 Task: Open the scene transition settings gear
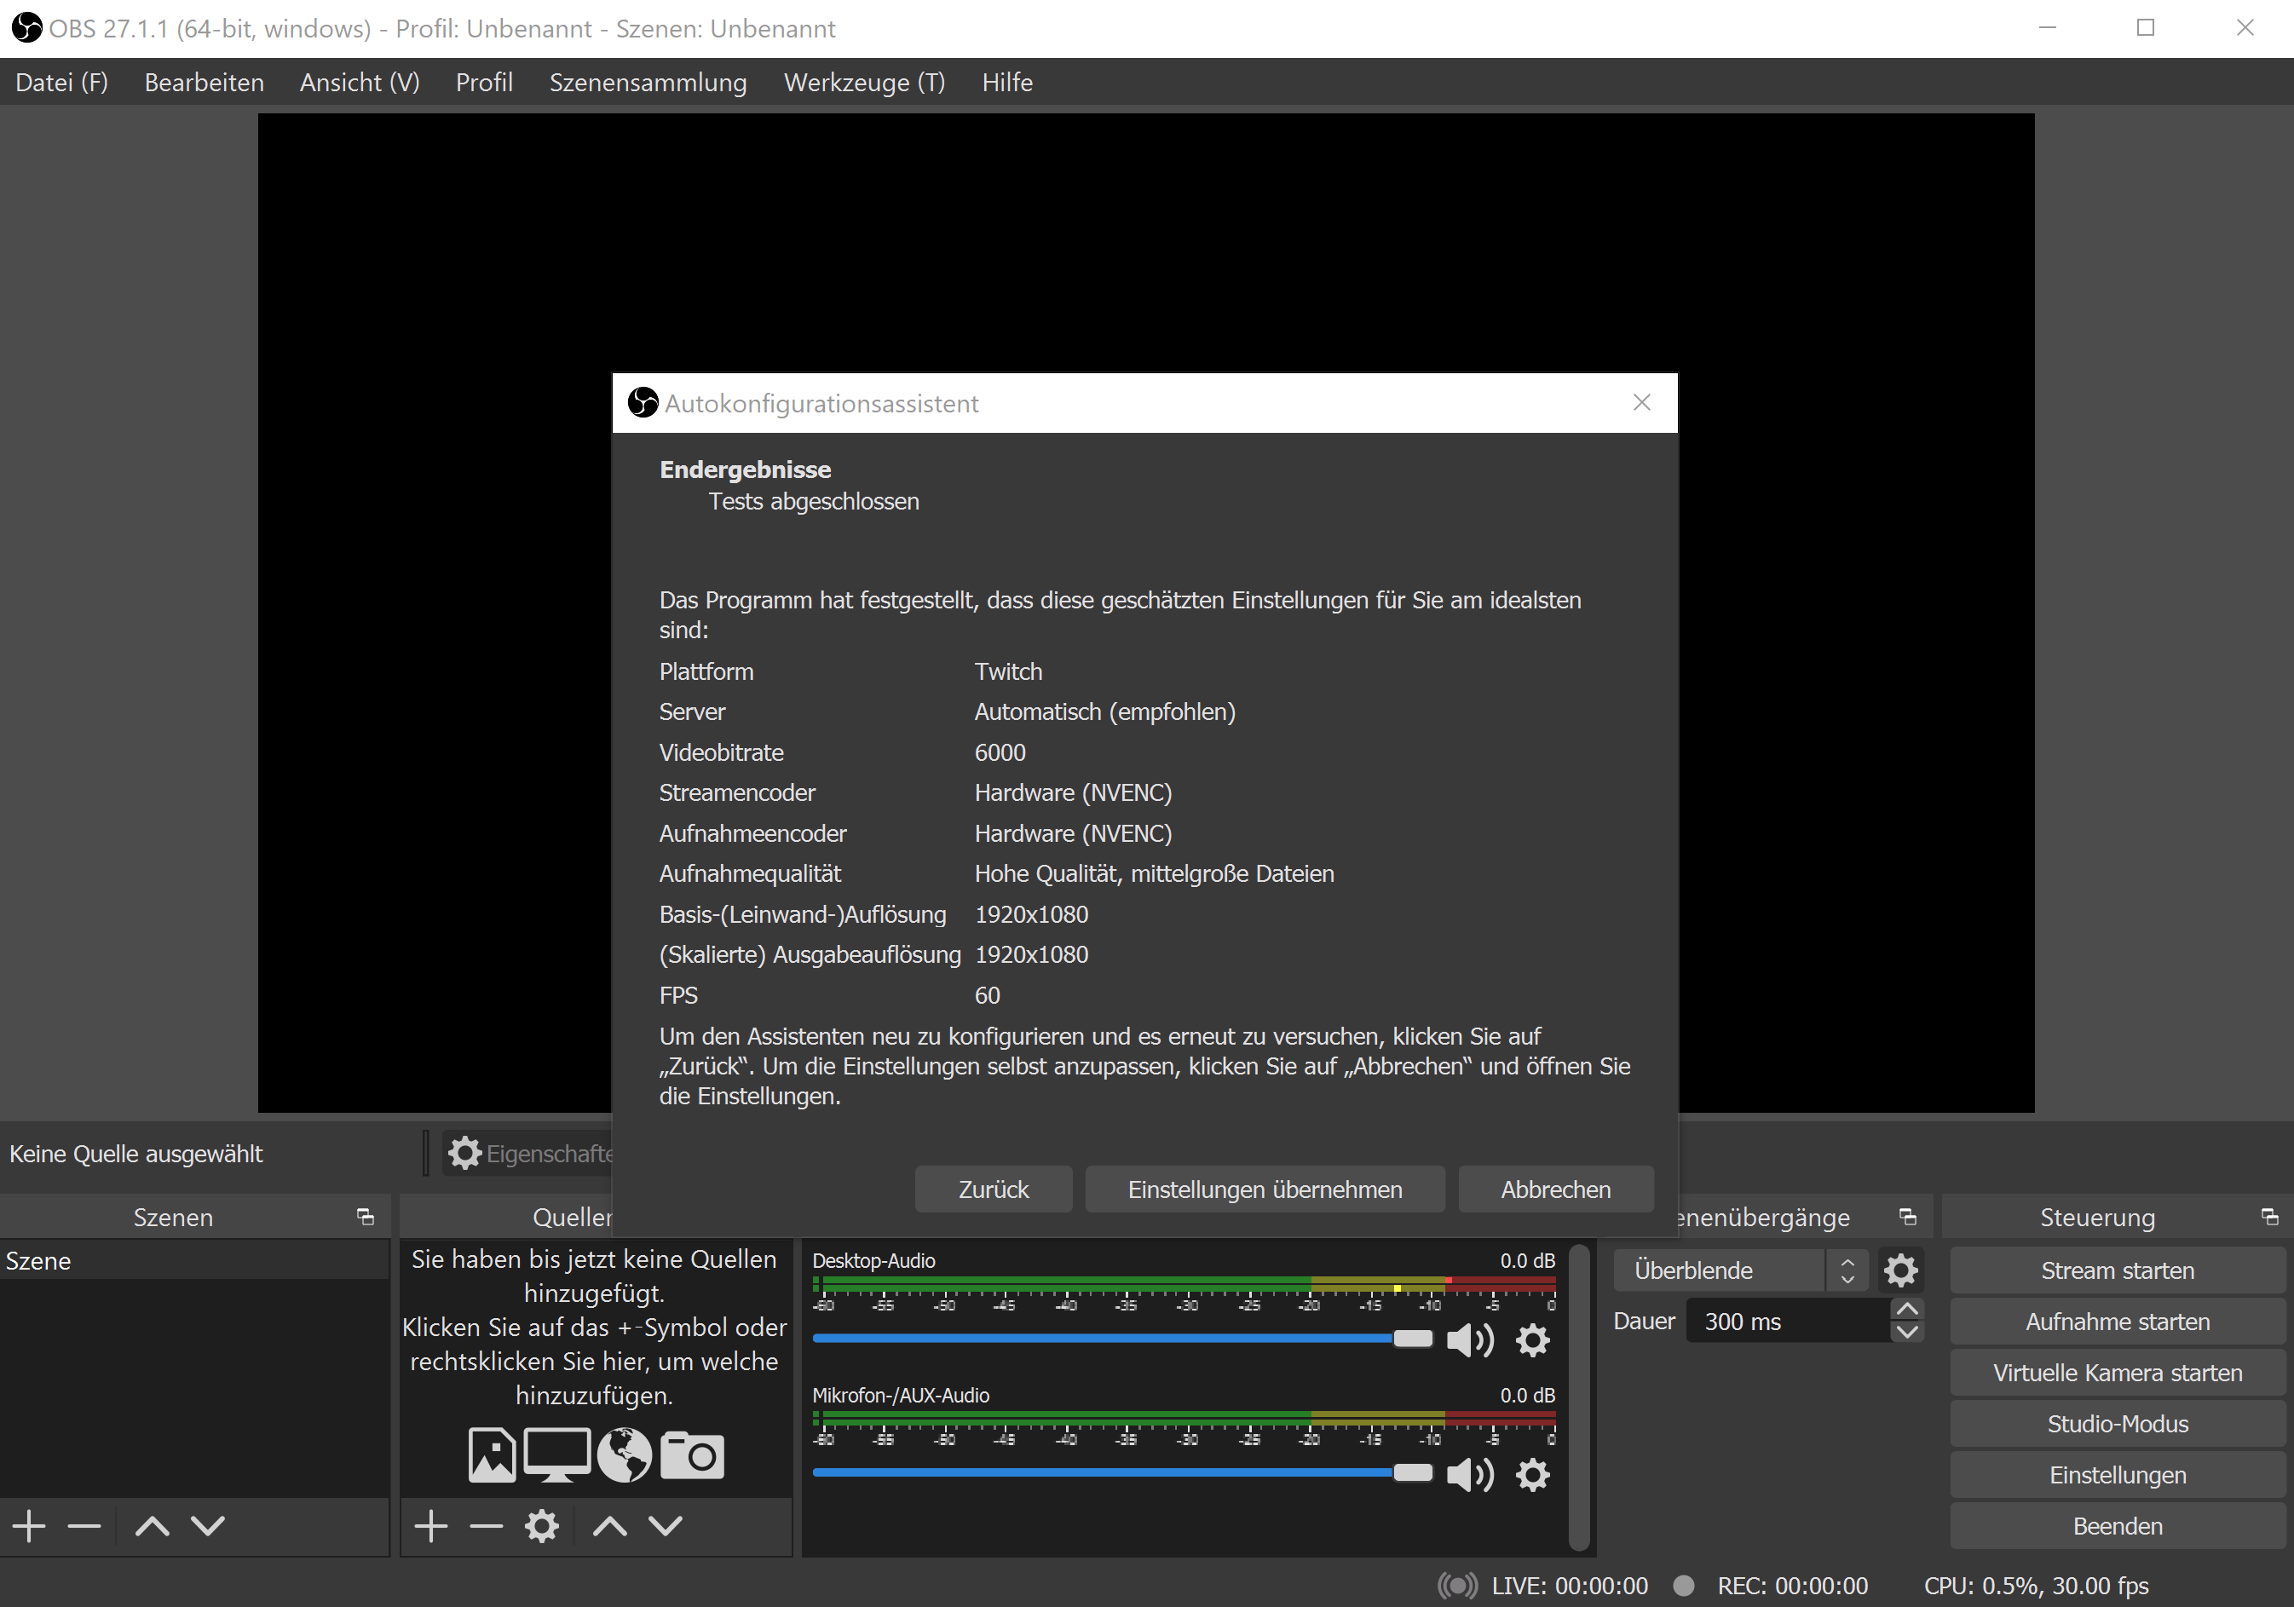point(1900,1270)
